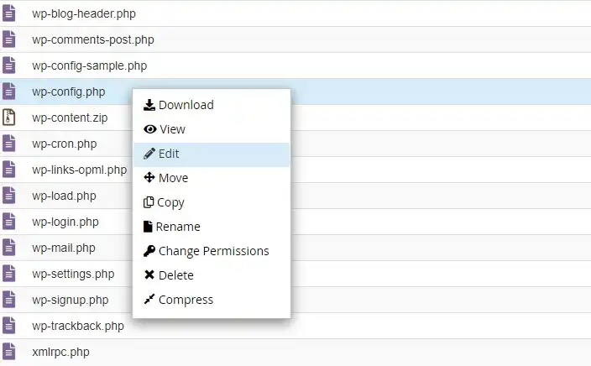The height and width of the screenshot is (366, 591).
Task: Click the eye icon next to View
Action: click(150, 129)
